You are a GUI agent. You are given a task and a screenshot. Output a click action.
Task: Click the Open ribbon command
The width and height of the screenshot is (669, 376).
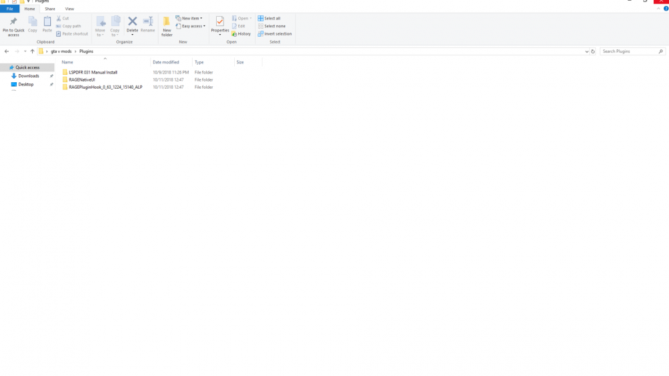(x=242, y=18)
